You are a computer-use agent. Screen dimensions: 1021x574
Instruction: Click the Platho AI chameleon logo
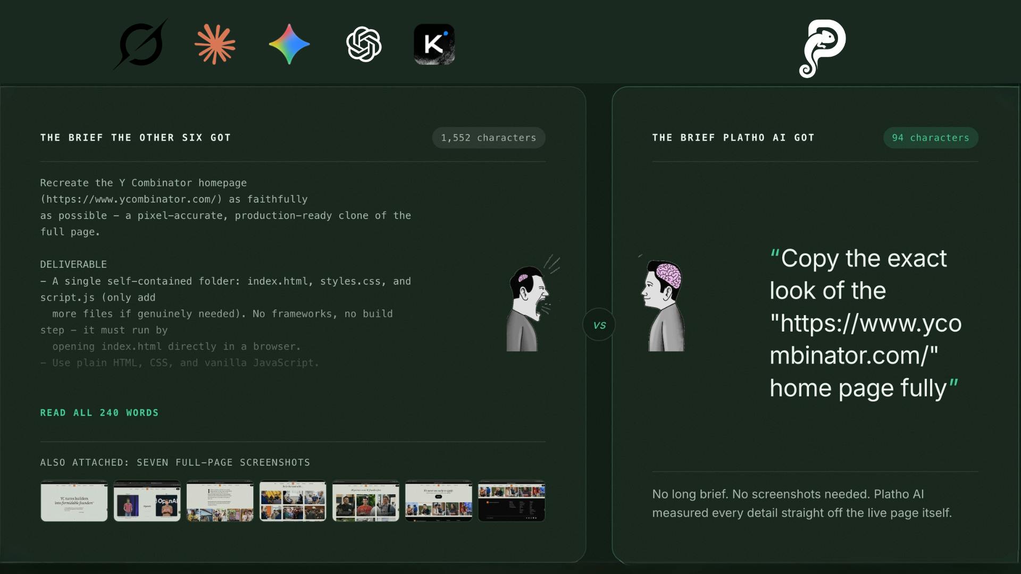[x=822, y=48]
